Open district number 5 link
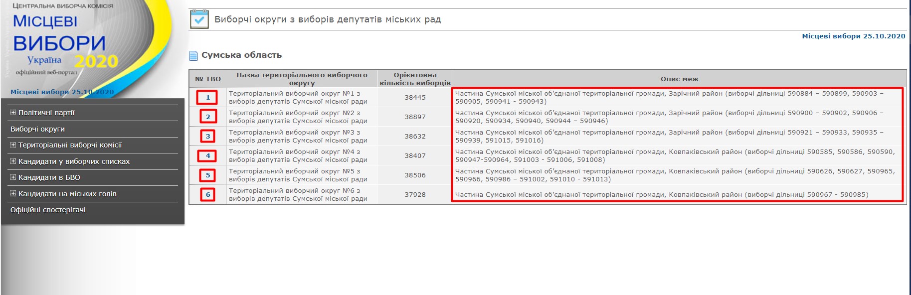The image size is (911, 295). [208, 175]
